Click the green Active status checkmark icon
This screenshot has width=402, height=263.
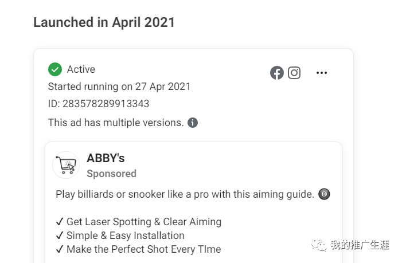(55, 69)
